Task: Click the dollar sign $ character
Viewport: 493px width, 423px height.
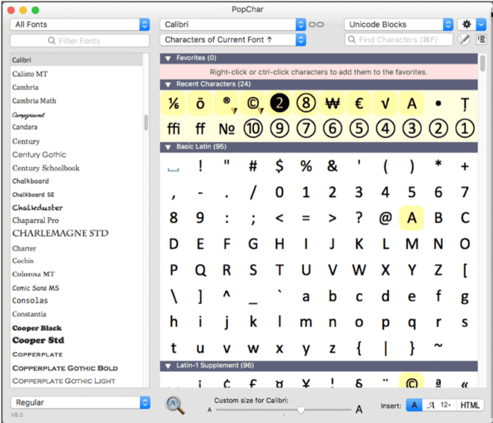Action: [280, 166]
